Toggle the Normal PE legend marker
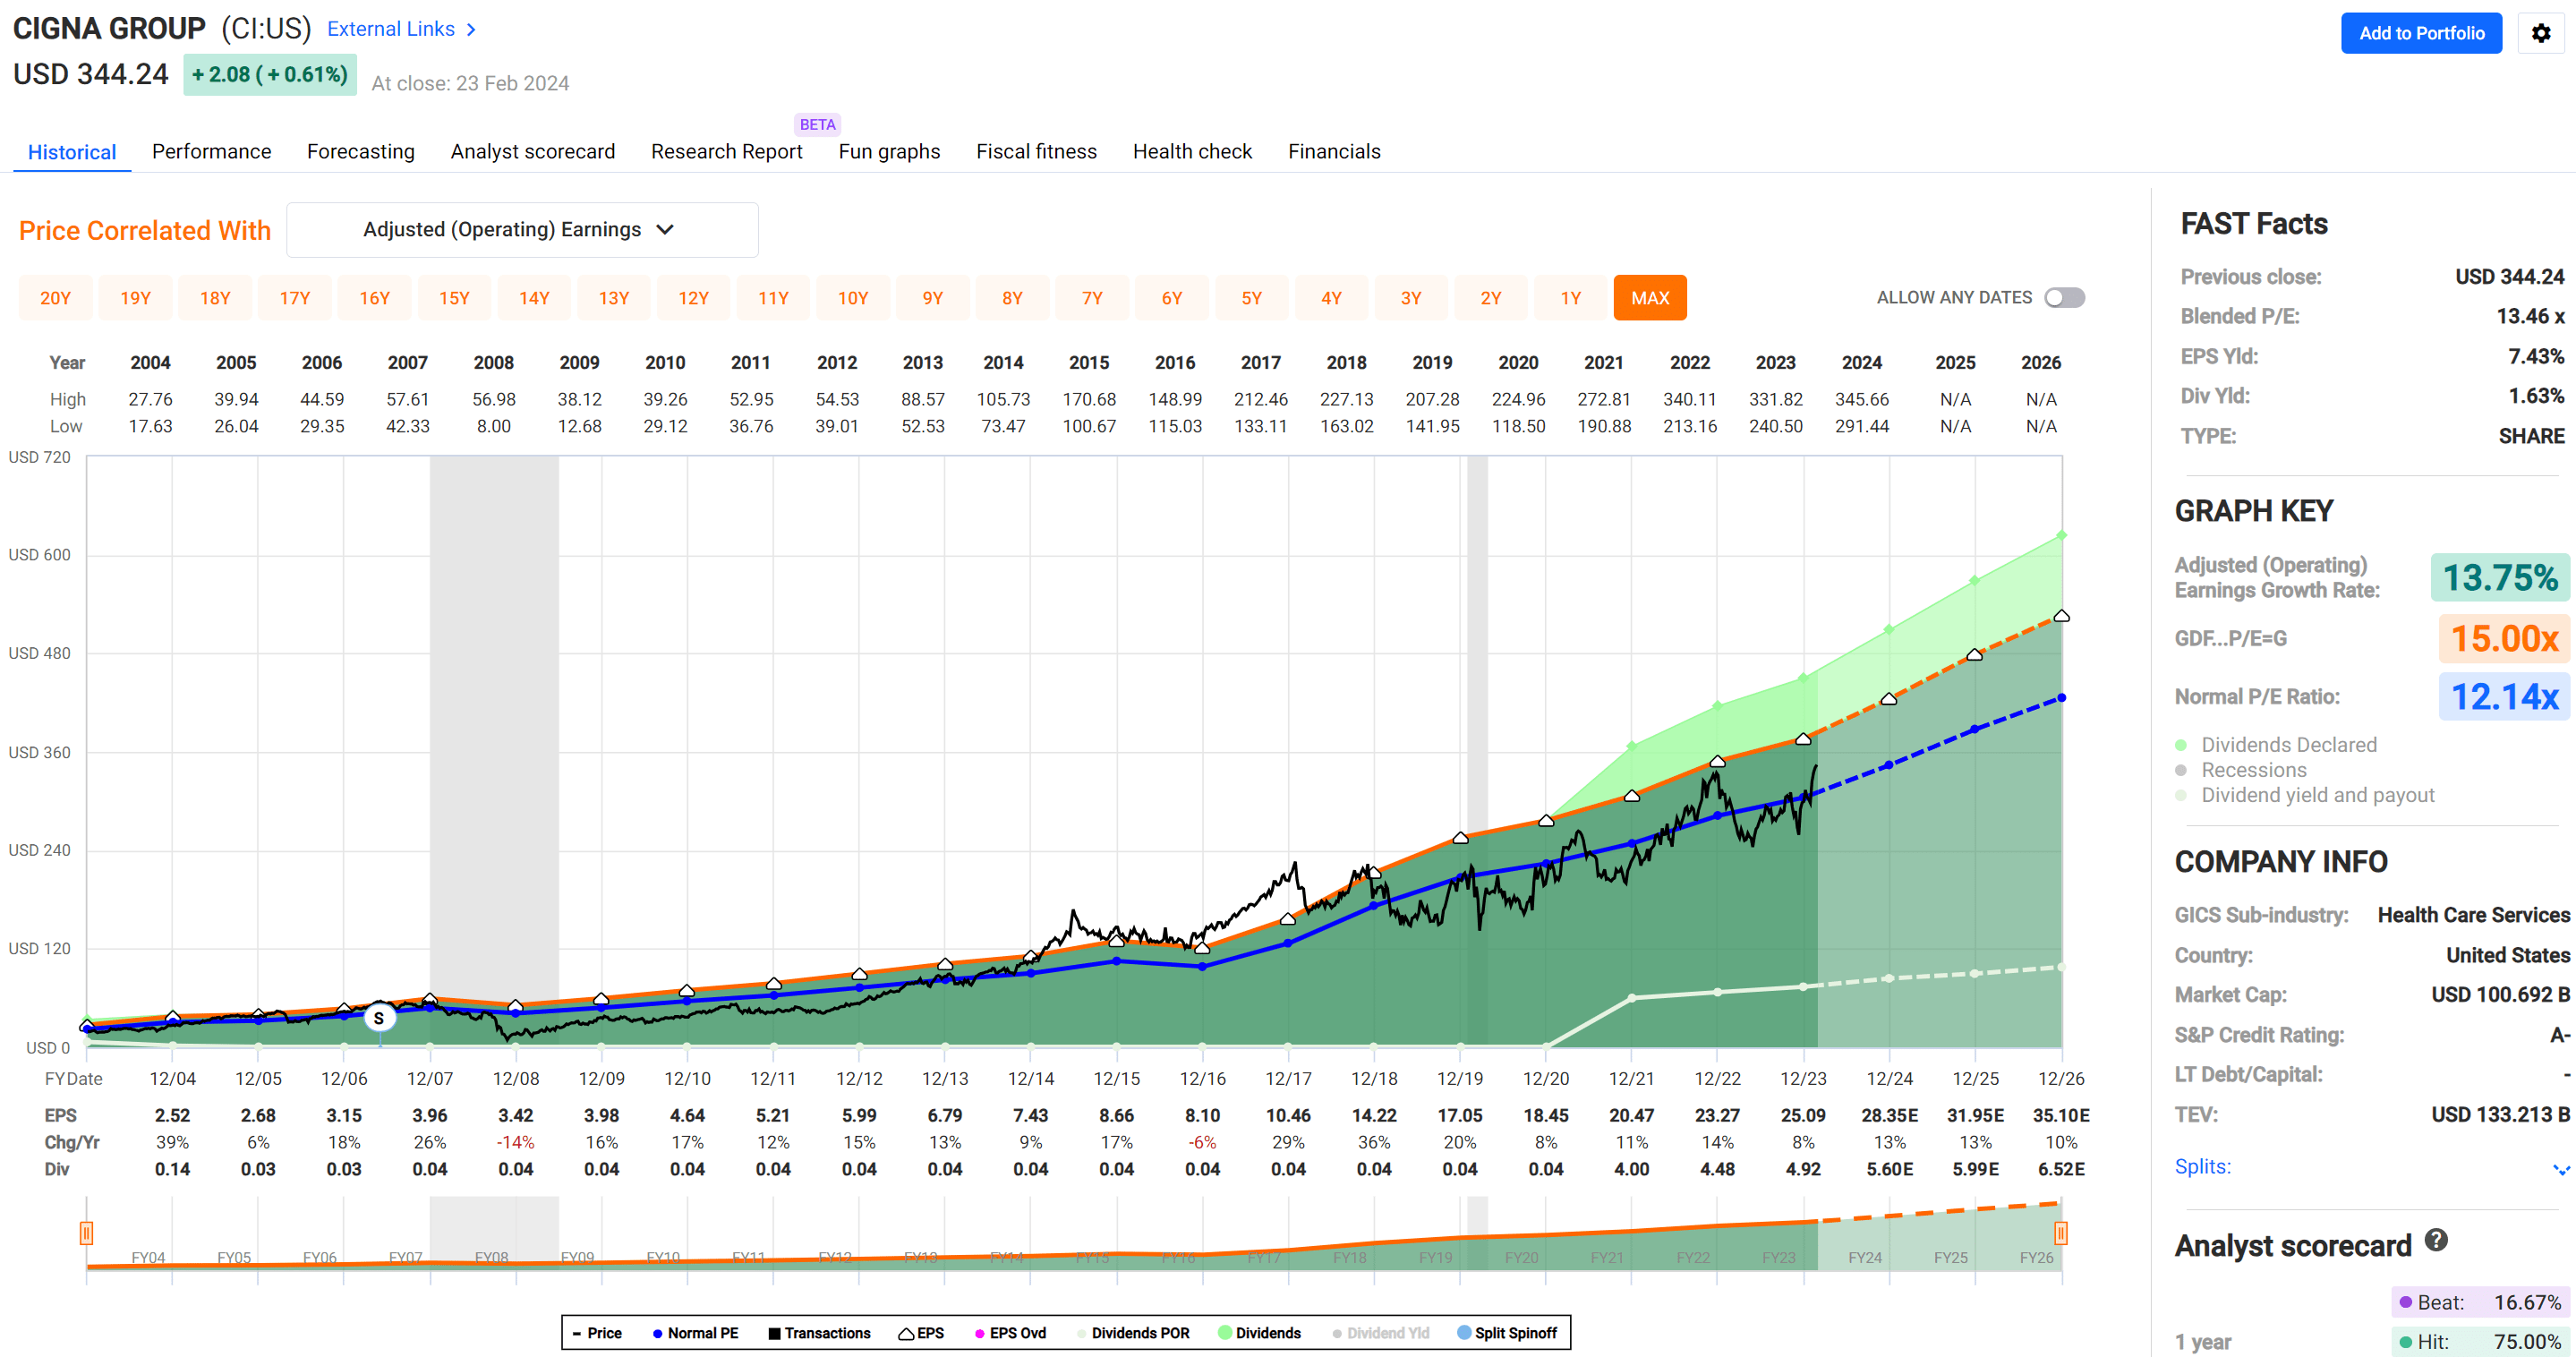This screenshot has width=2576, height=1357. 657,1333
